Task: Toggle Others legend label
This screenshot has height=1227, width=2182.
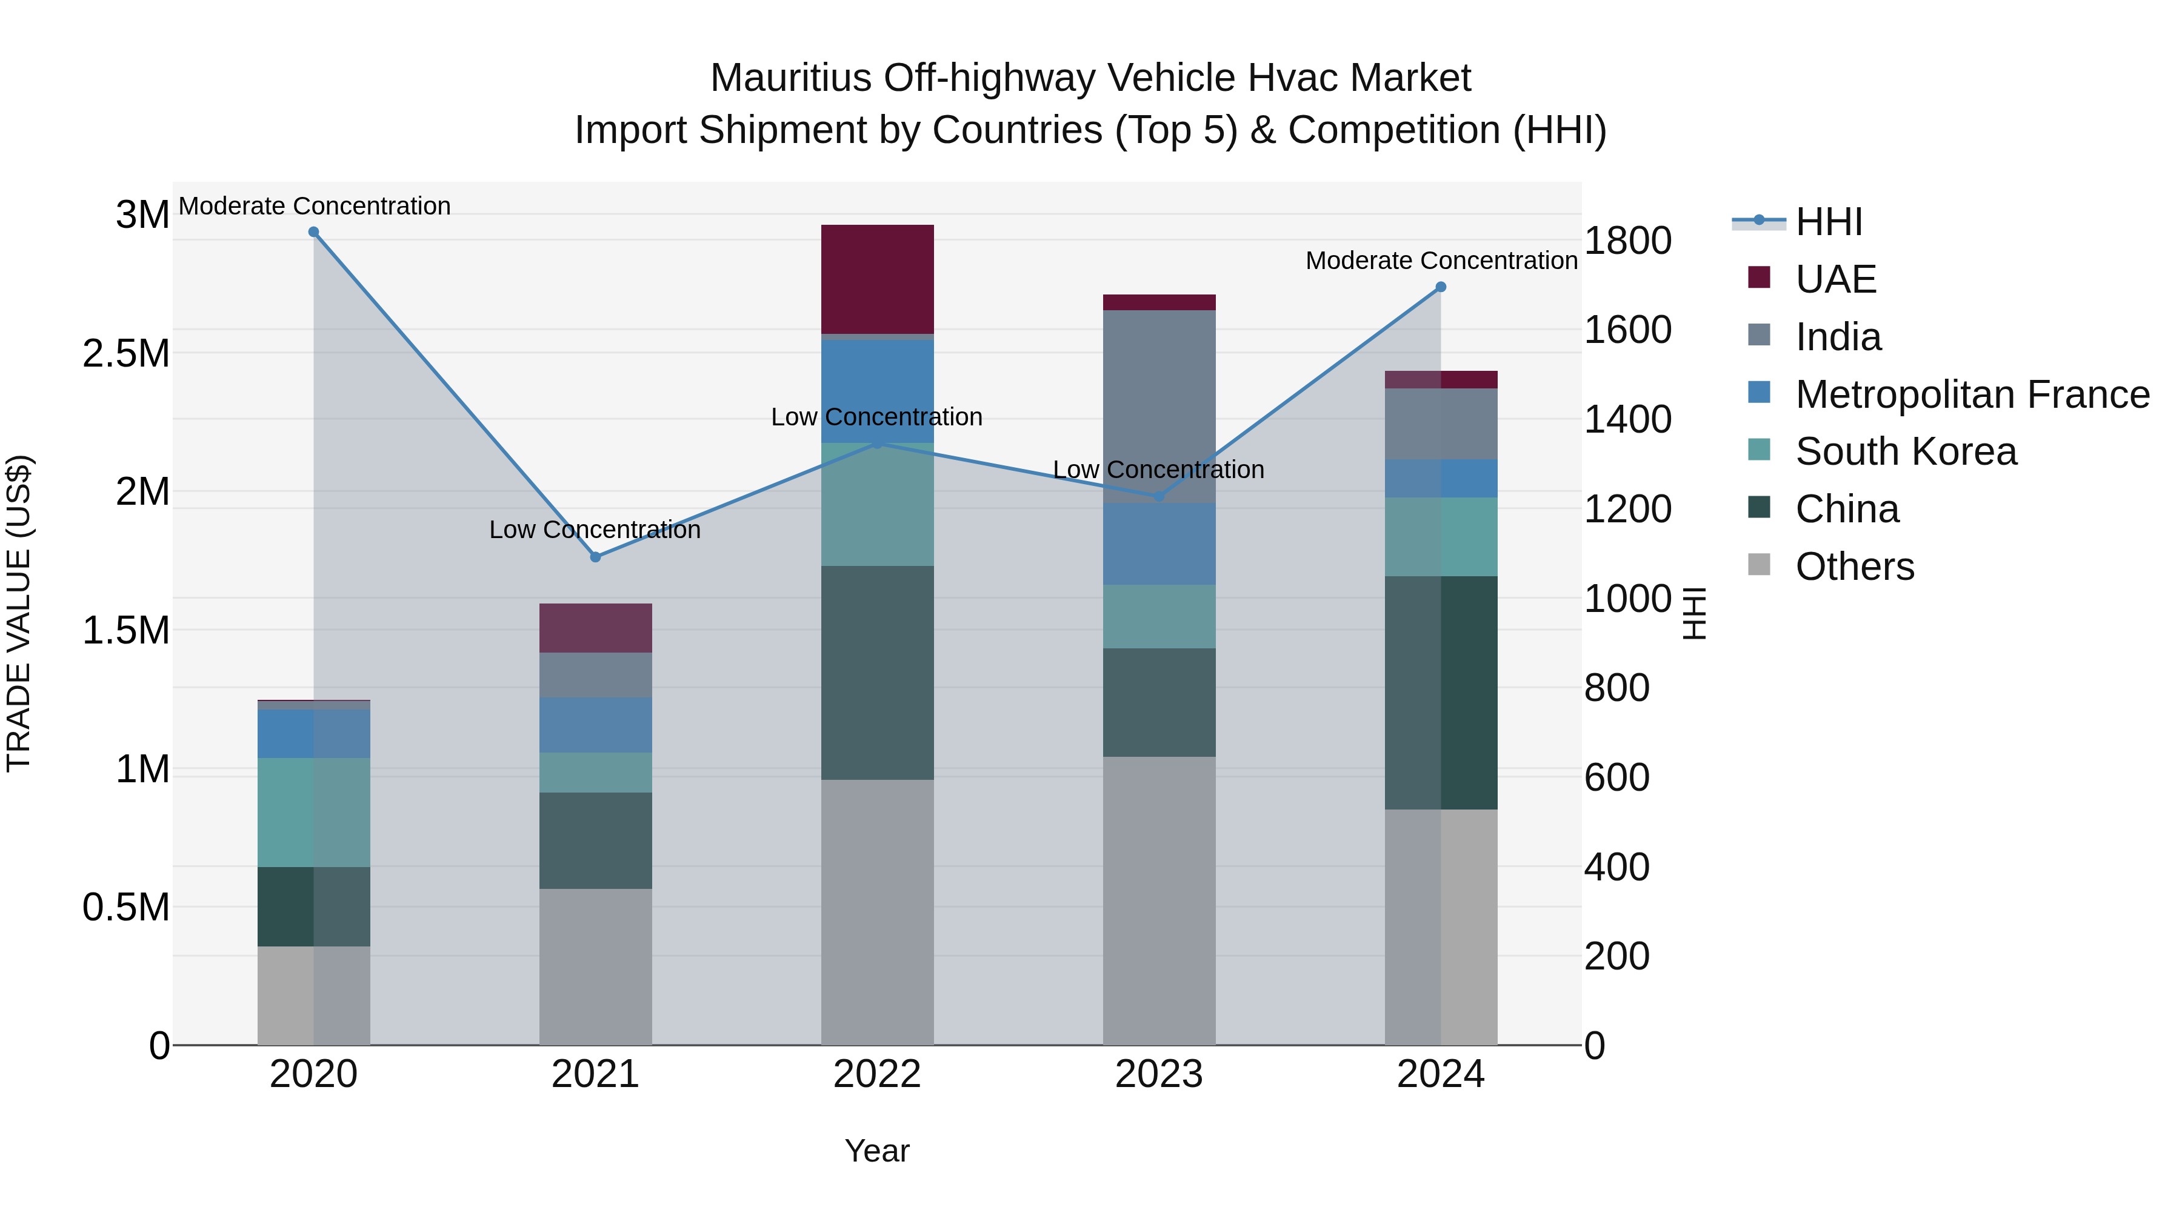Action: point(1855,567)
